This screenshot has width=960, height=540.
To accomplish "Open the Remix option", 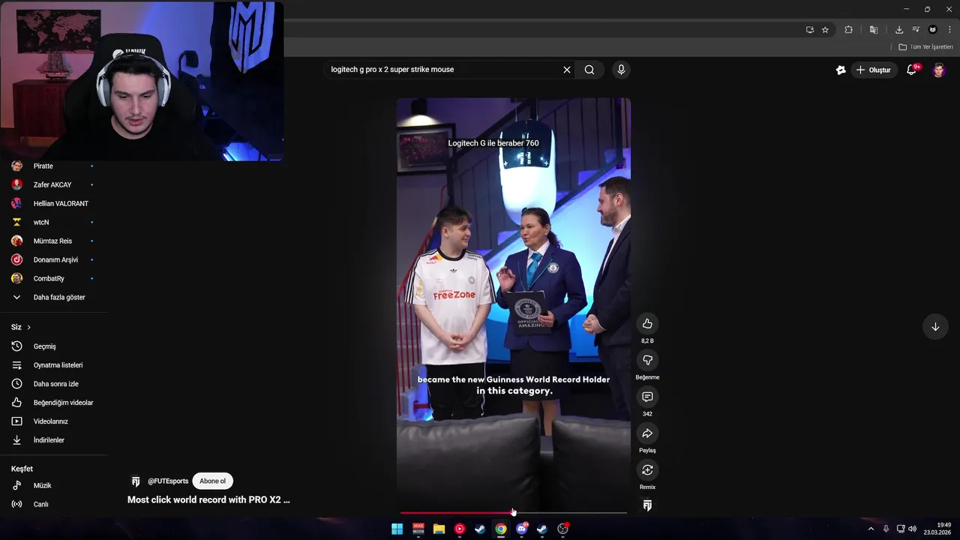I will pos(647,470).
